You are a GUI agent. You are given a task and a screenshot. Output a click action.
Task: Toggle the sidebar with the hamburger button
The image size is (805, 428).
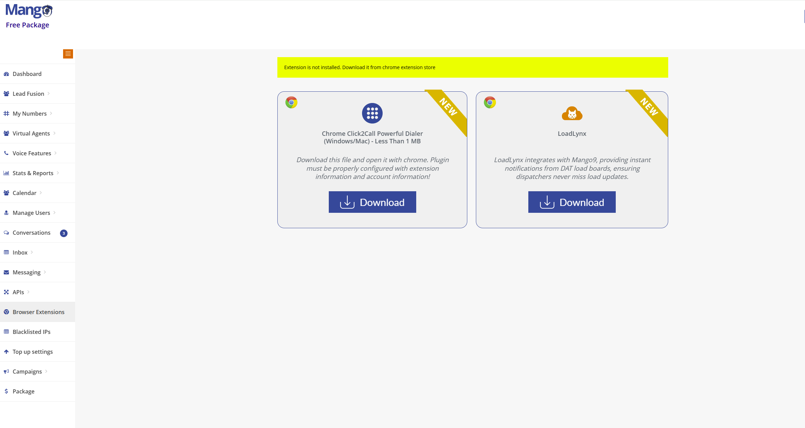(x=68, y=54)
